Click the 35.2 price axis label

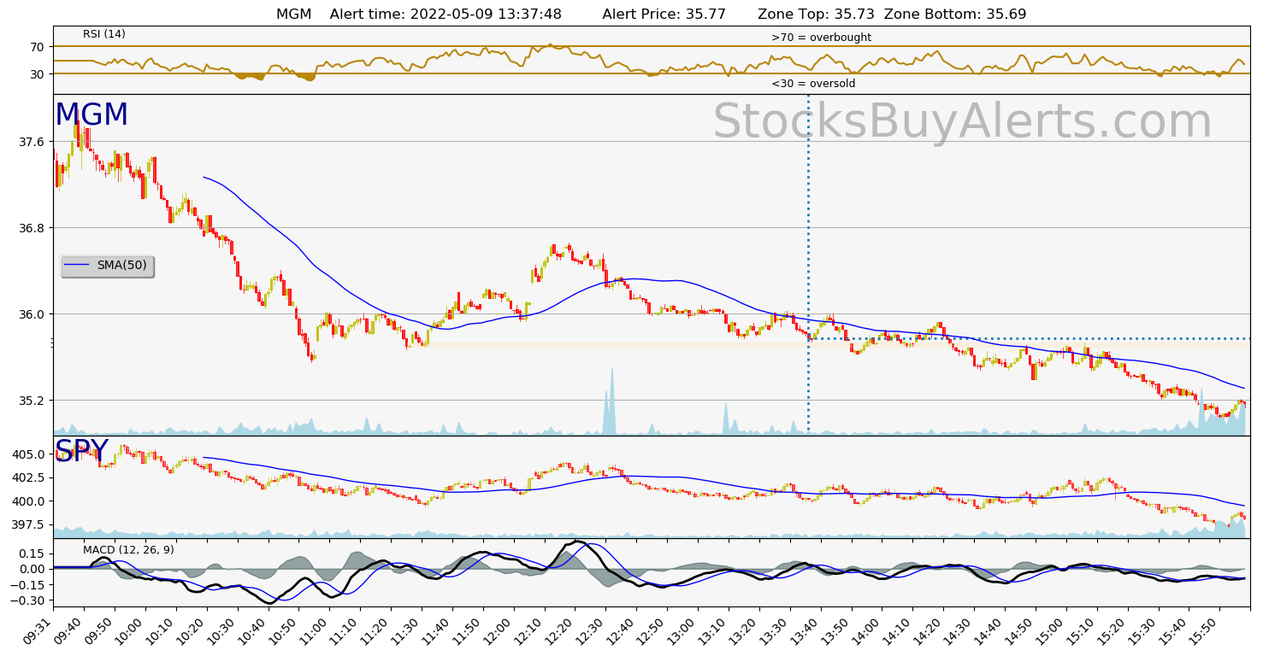point(33,401)
